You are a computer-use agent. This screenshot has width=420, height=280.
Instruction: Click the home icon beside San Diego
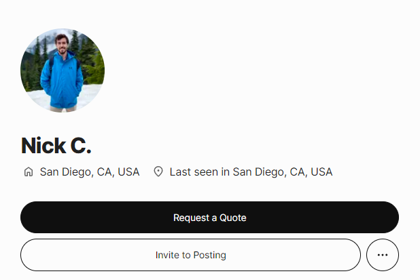(29, 172)
